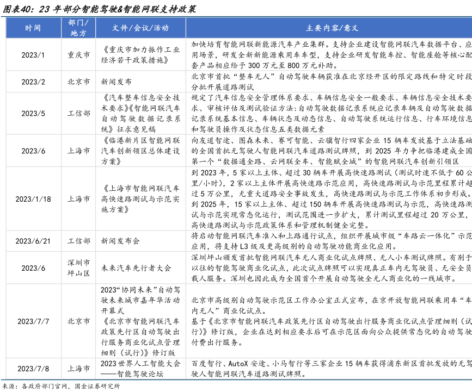The width and height of the screenshot is (472, 392).
Task: Click the 新闻发布 cell in the 2023/2 row
Action: [x=116, y=82]
